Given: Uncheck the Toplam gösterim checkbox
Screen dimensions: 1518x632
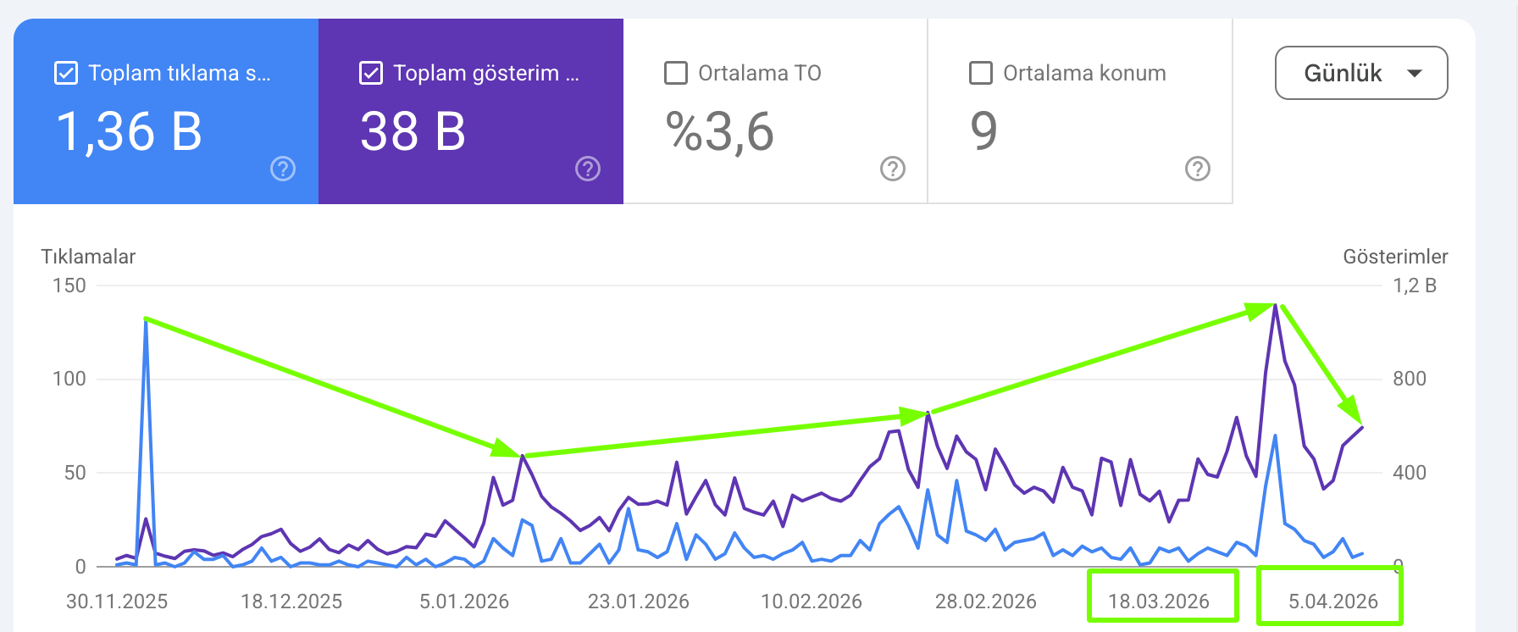Looking at the screenshot, I should click(371, 73).
